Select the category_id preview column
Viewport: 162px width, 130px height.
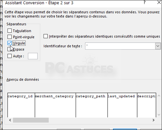tap(21, 105)
